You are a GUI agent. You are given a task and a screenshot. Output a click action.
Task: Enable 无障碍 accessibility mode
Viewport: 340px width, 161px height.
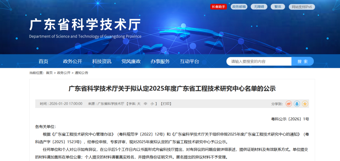click(259, 7)
